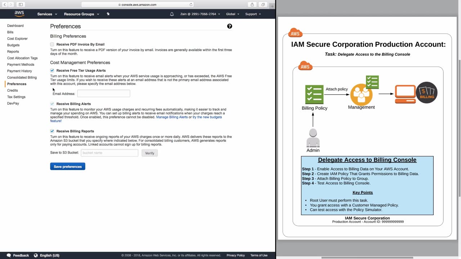The height and width of the screenshot is (259, 461).
Task: Open the Global region dropdown
Action: [232, 14]
